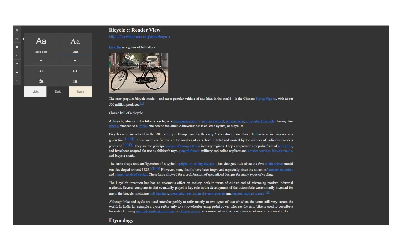Open citation [10] after tension-spoked wheels
This screenshot has width=402, height=251.
point(268,192)
